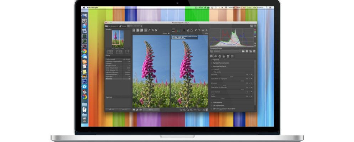
Task: Open the File Browser tab
Action: (112, 26)
